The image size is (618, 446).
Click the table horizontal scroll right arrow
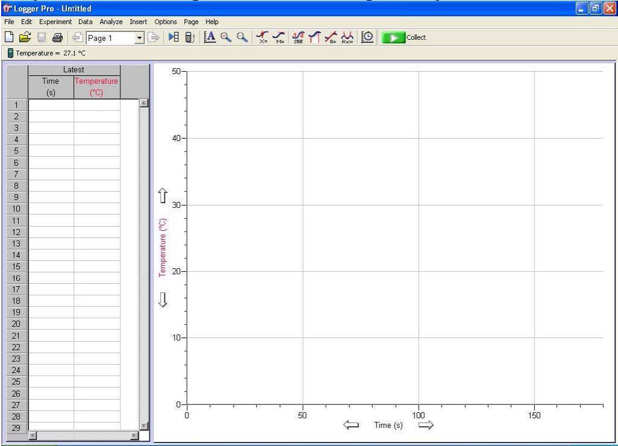pos(134,435)
